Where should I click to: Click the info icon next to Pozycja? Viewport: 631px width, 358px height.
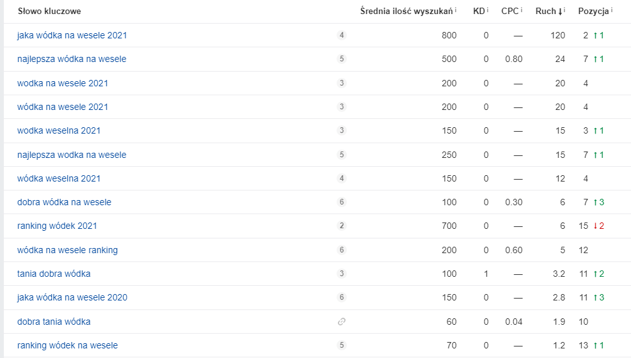(612, 10)
